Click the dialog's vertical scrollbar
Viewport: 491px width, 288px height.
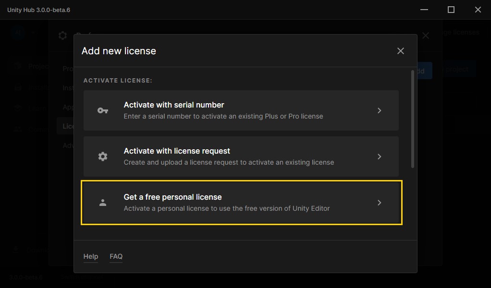point(413,119)
